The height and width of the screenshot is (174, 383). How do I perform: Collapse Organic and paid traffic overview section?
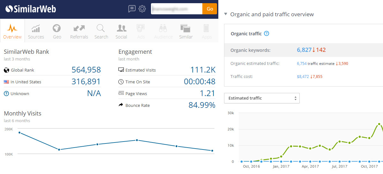click(226, 14)
